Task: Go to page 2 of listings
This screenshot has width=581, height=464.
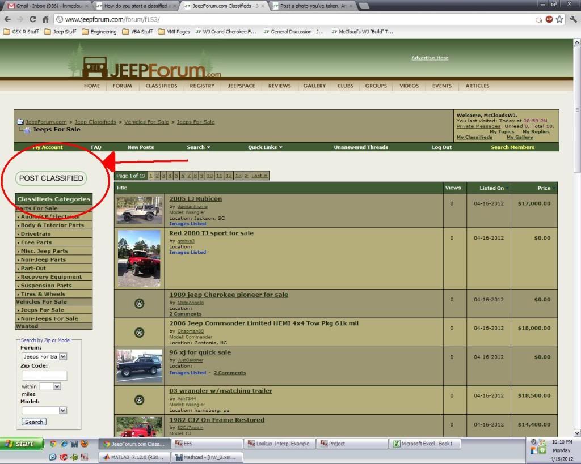Action: click(x=157, y=176)
